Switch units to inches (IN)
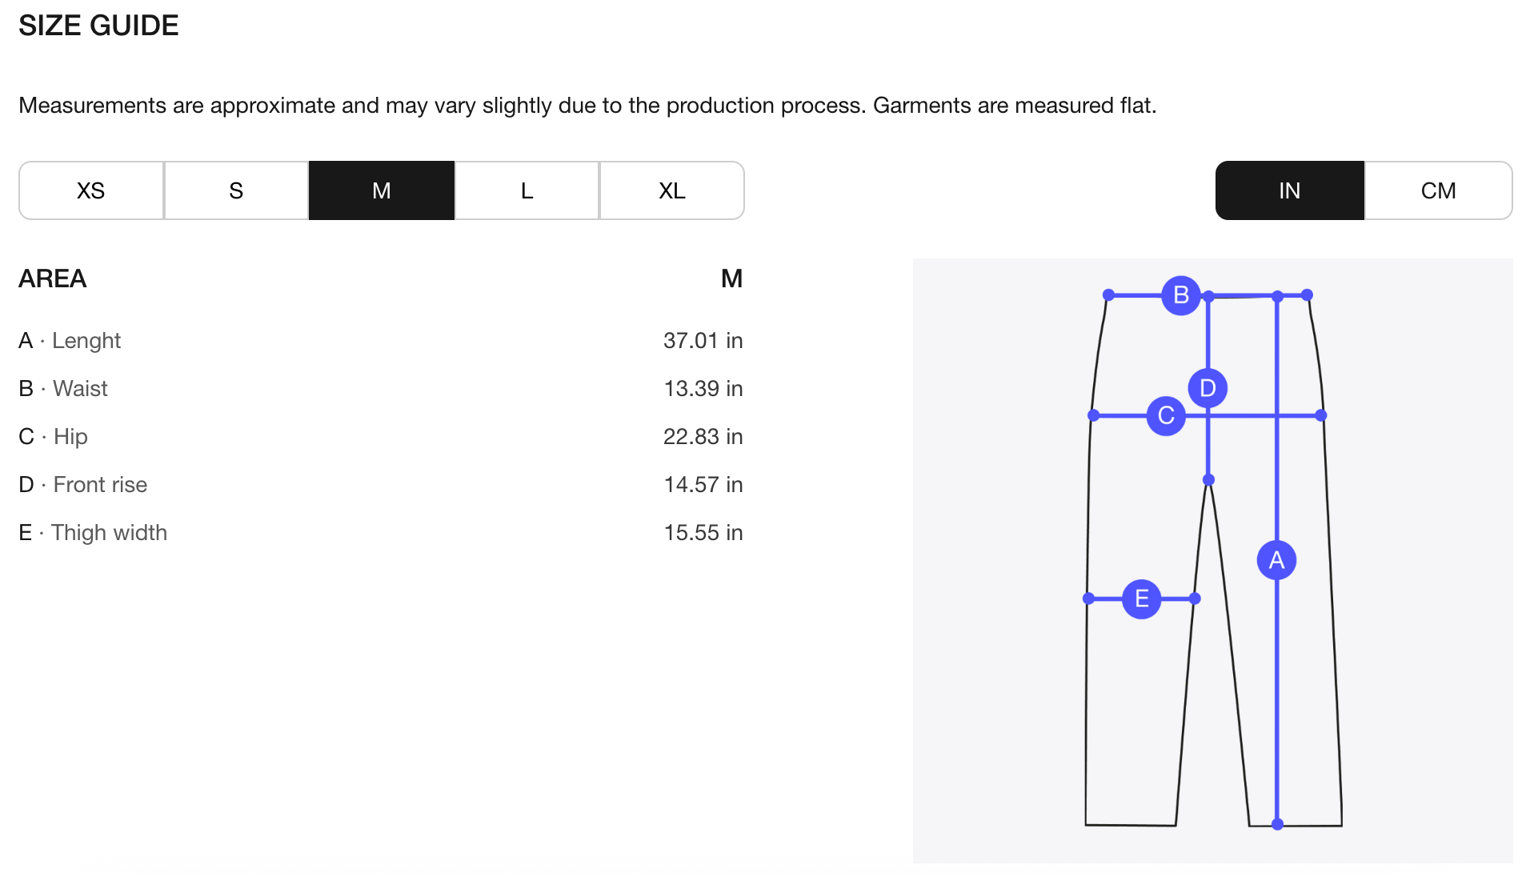Image resolution: width=1522 pixels, height=873 pixels. pyautogui.click(x=1289, y=190)
